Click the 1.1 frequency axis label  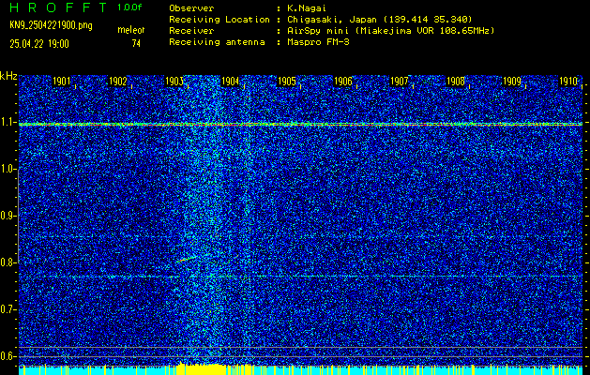[x=8, y=123]
